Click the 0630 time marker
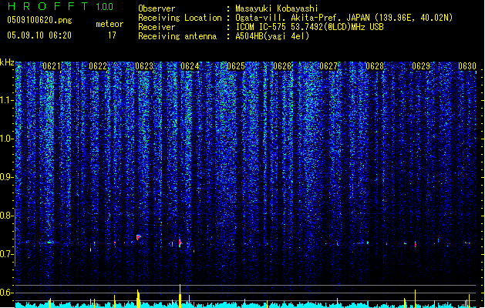 tap(467, 66)
